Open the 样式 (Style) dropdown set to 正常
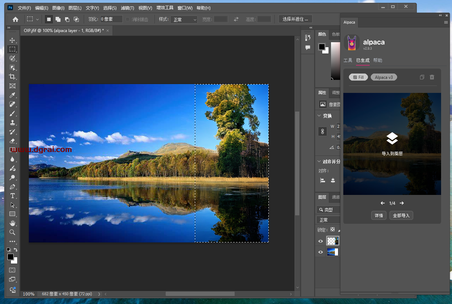The height and width of the screenshot is (304, 452). [x=184, y=20]
